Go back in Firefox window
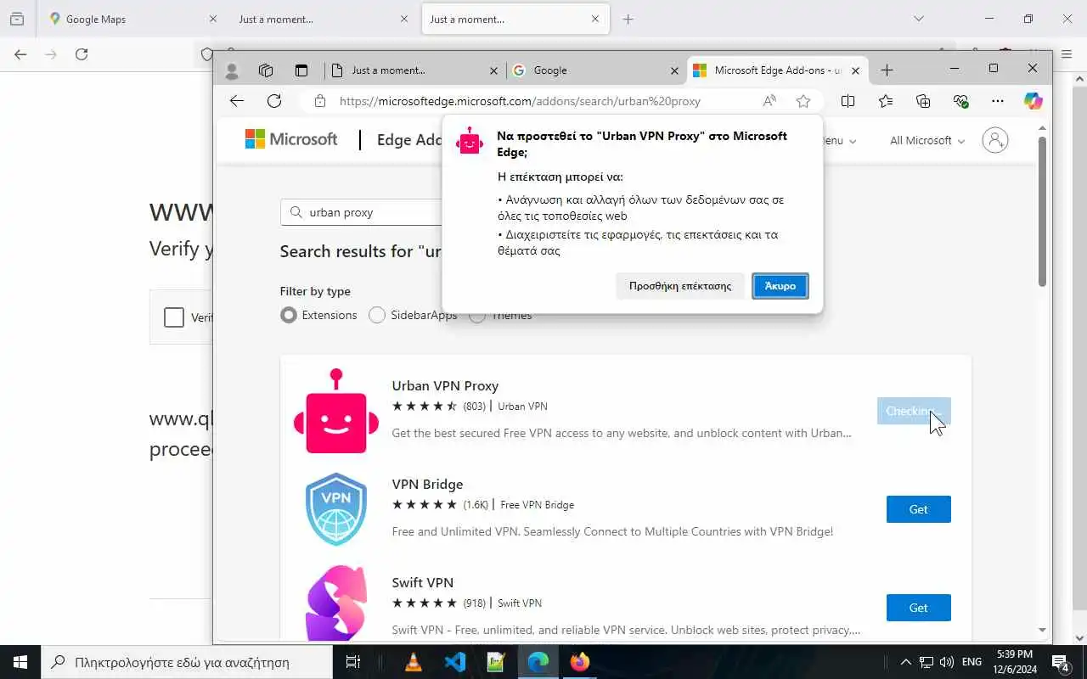The image size is (1087, 679). pos(20,54)
